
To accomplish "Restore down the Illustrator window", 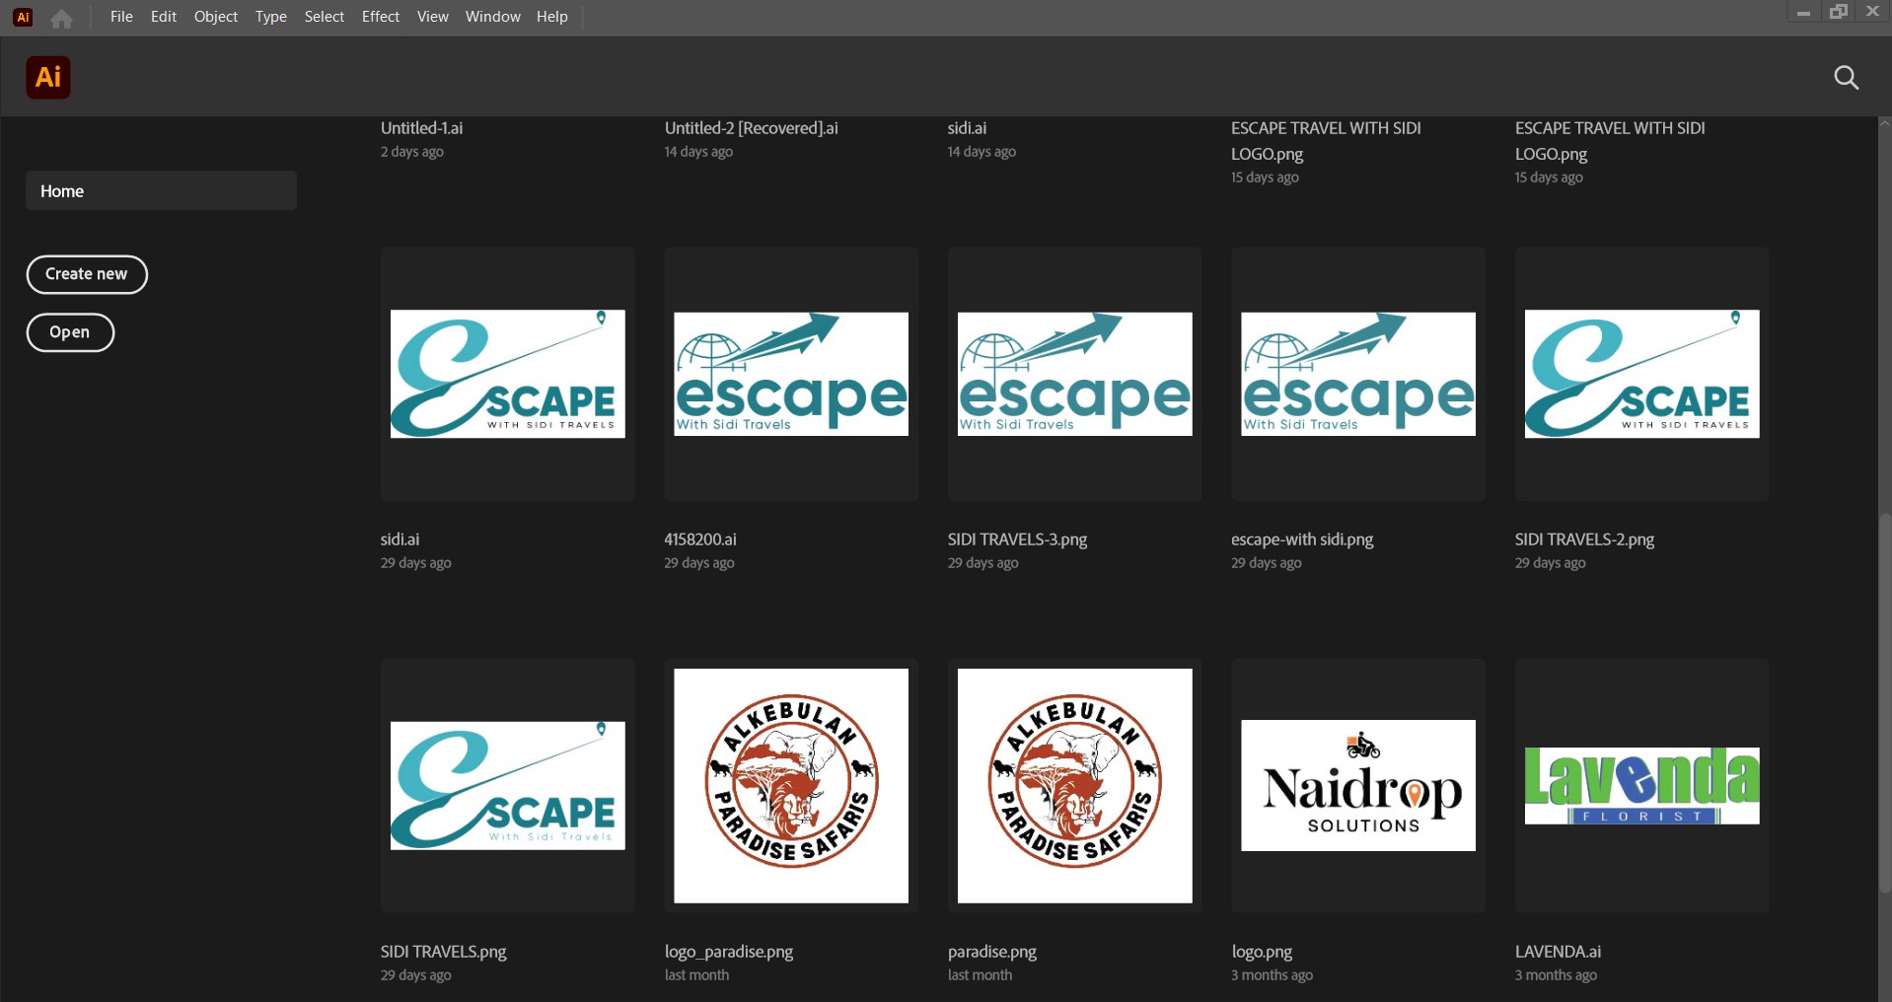I will (x=1838, y=12).
